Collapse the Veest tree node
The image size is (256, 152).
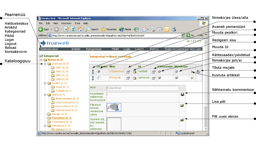(x=45, y=94)
